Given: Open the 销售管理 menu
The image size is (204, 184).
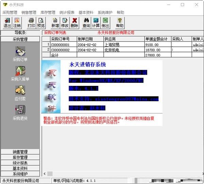Looking at the screenshot, I should (x=29, y=13).
